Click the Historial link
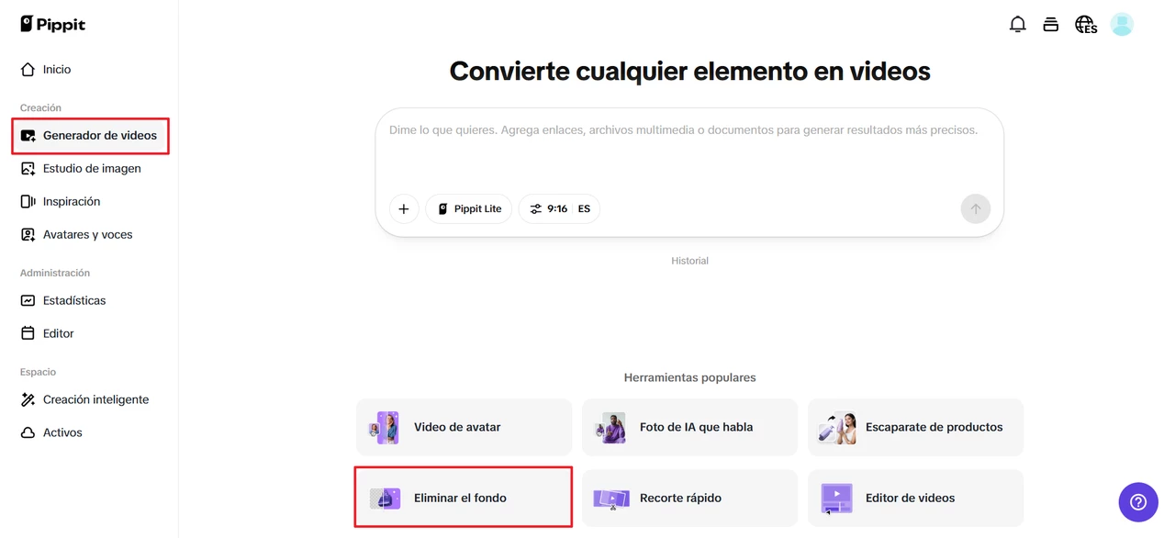The height and width of the screenshot is (538, 1175). point(689,261)
